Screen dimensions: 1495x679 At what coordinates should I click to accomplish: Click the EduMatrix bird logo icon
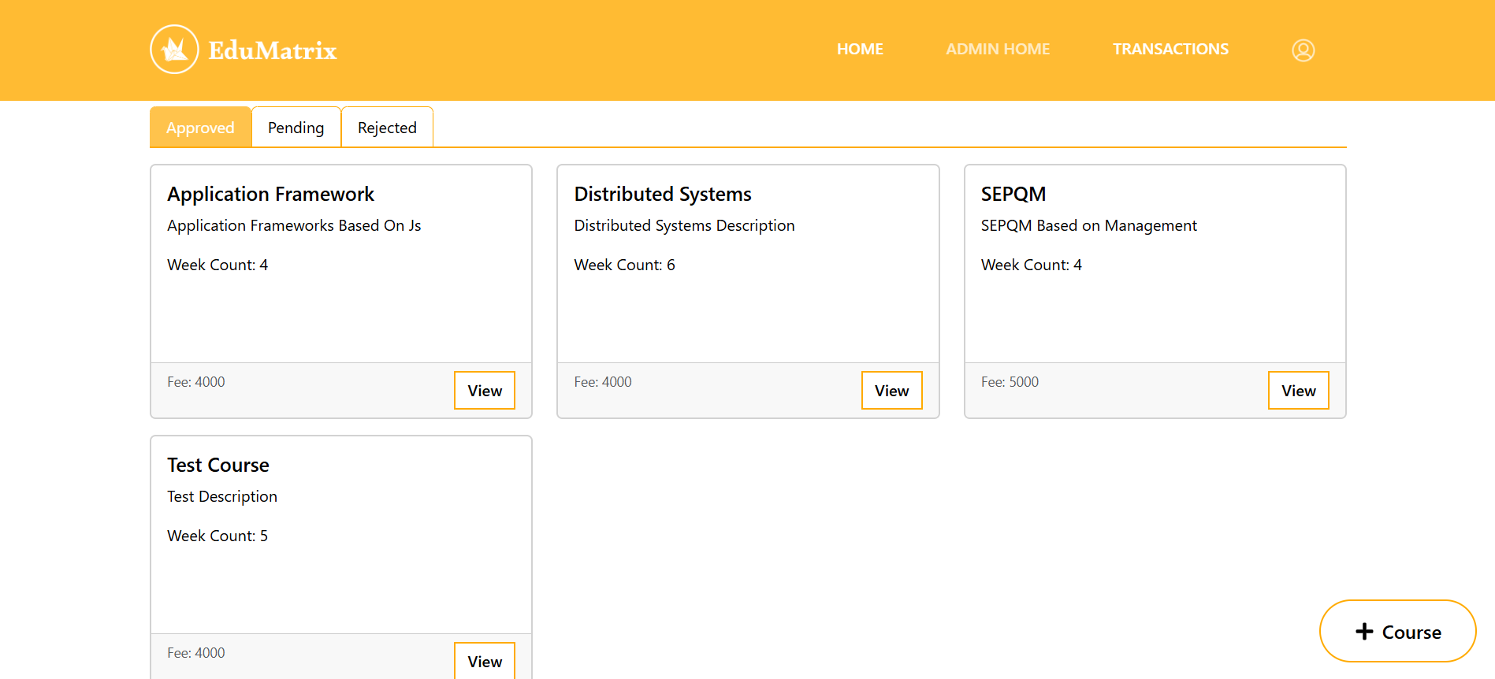[x=174, y=50]
